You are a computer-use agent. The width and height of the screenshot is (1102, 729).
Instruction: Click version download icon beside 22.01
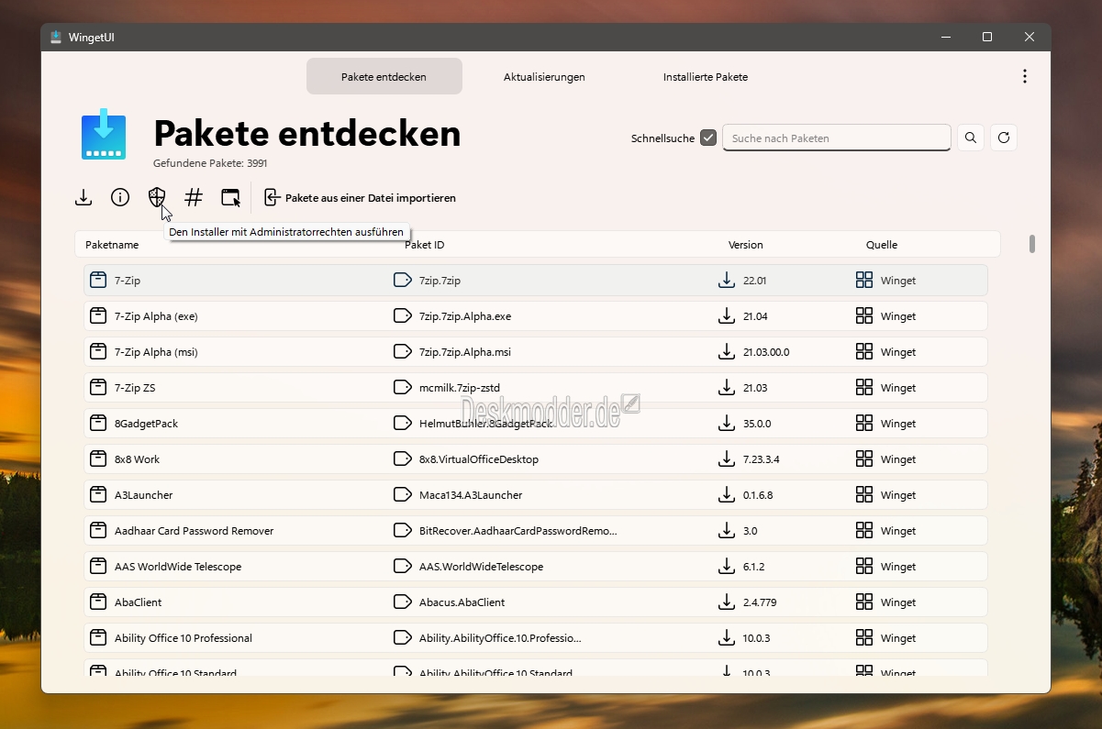tap(727, 280)
